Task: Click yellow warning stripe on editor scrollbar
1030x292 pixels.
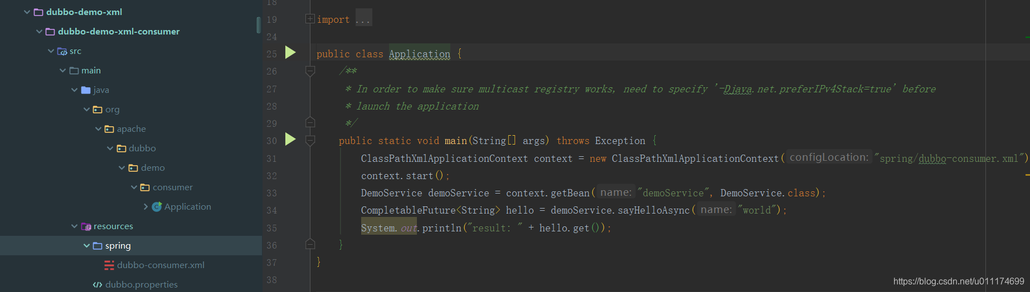Action: [x=1027, y=175]
